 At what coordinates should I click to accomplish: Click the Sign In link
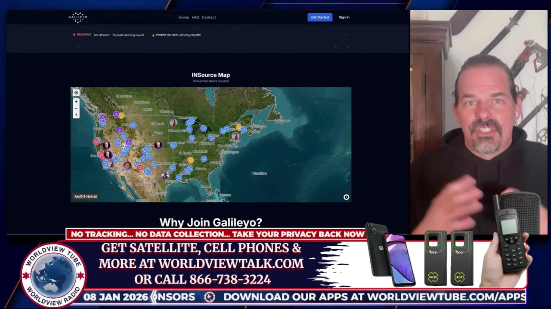[x=344, y=17]
